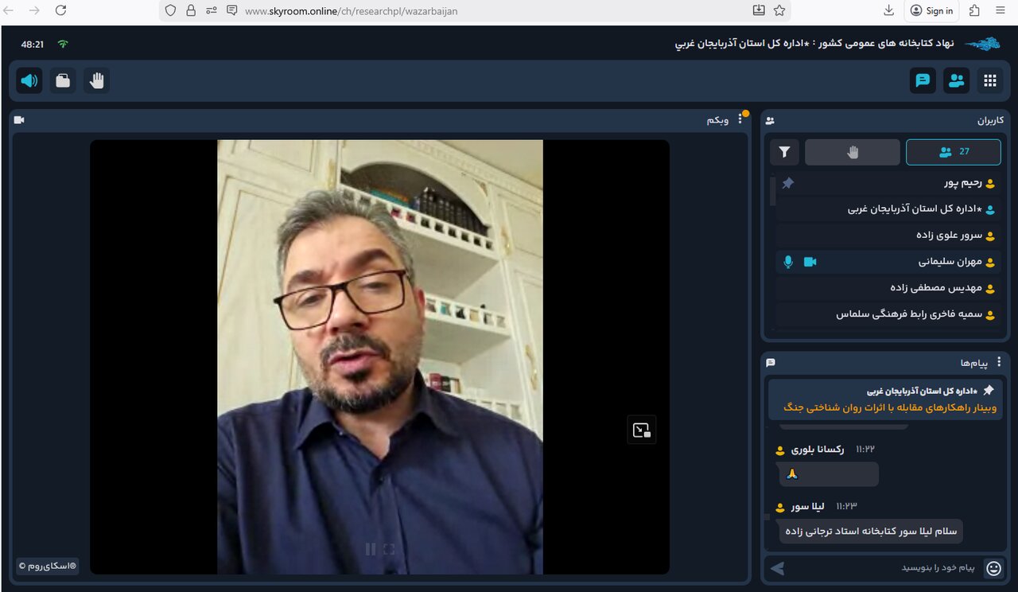Click the microphone icon of مهران سلیمانی
The height and width of the screenshot is (592, 1018).
[788, 262]
